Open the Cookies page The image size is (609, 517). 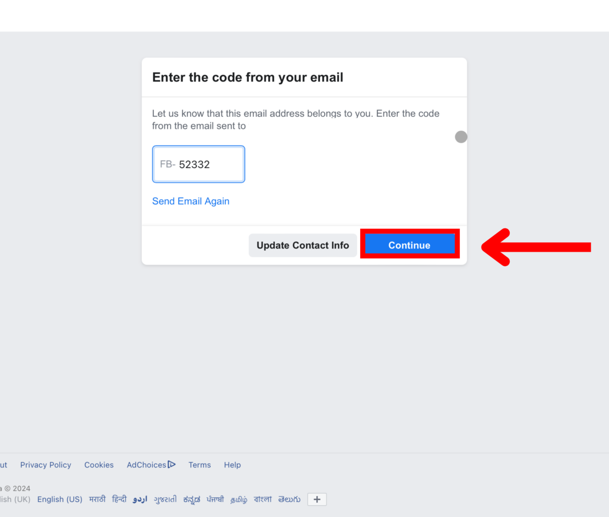99,464
